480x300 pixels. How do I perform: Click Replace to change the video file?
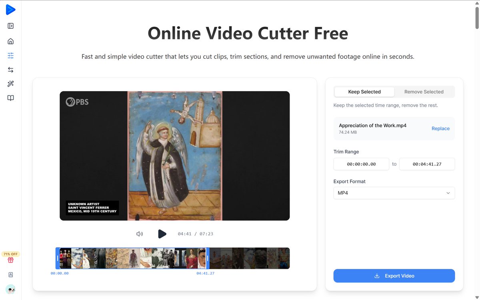tap(440, 129)
